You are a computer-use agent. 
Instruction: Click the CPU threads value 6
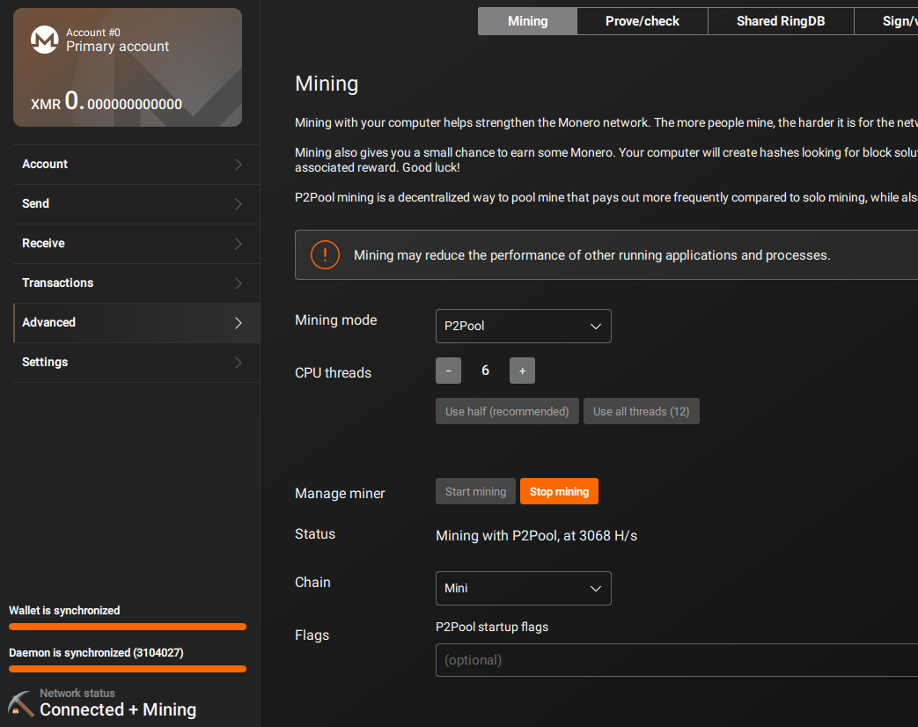[x=485, y=371]
